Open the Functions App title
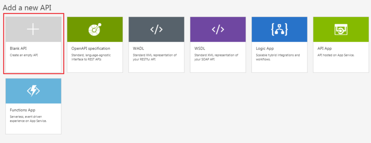371x143 pixels. [22, 110]
